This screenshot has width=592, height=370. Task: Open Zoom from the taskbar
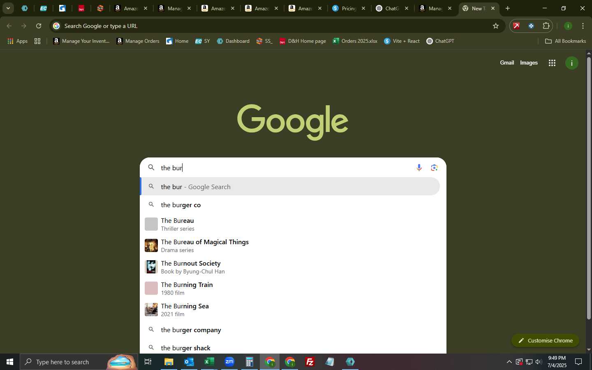click(229, 362)
